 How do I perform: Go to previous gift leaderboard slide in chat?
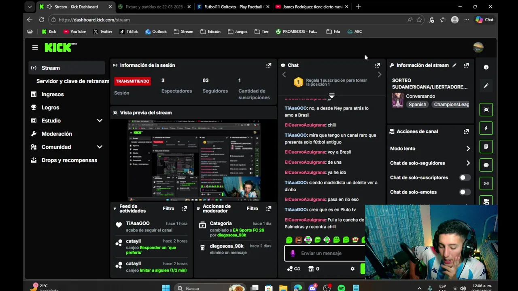coord(284,74)
